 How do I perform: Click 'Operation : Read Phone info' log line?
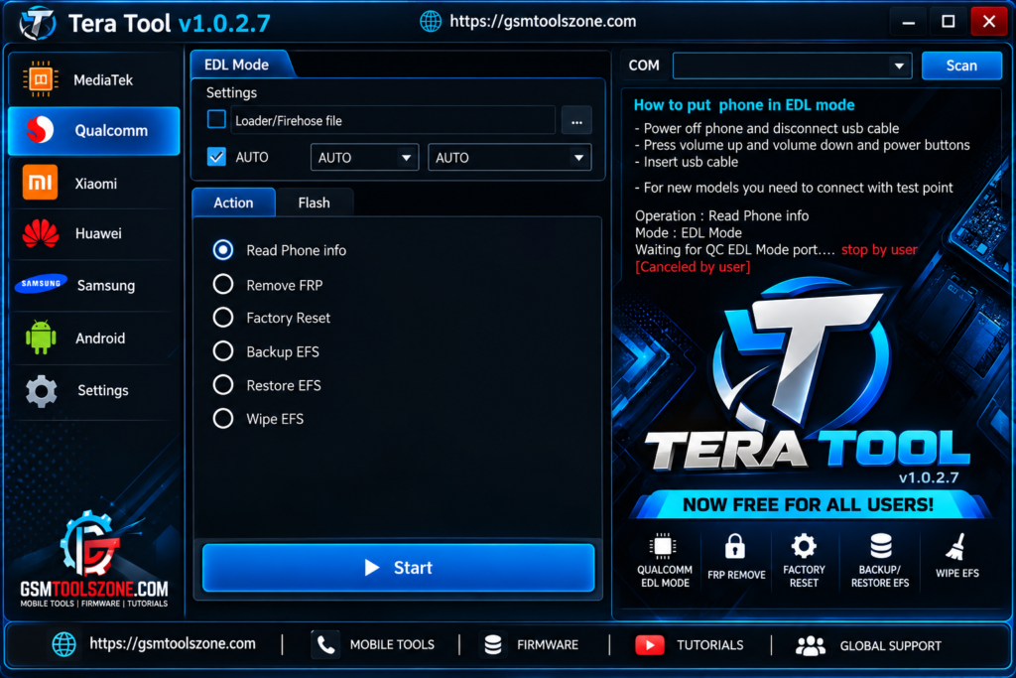[x=722, y=215]
